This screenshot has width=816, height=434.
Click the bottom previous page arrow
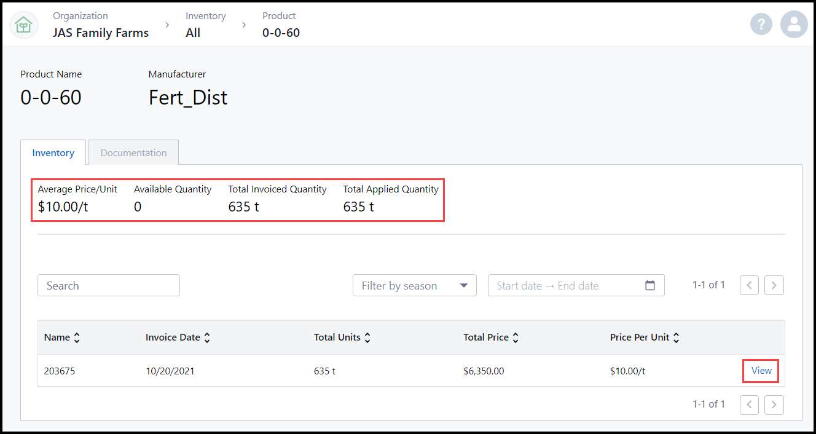[x=749, y=404]
